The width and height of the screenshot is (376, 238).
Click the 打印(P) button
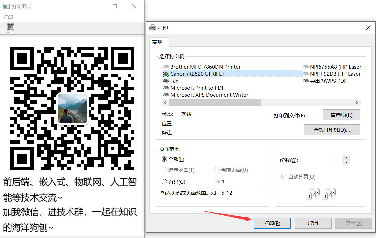pyautogui.click(x=272, y=223)
